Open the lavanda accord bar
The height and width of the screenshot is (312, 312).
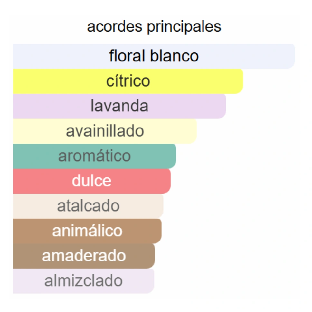119,106
